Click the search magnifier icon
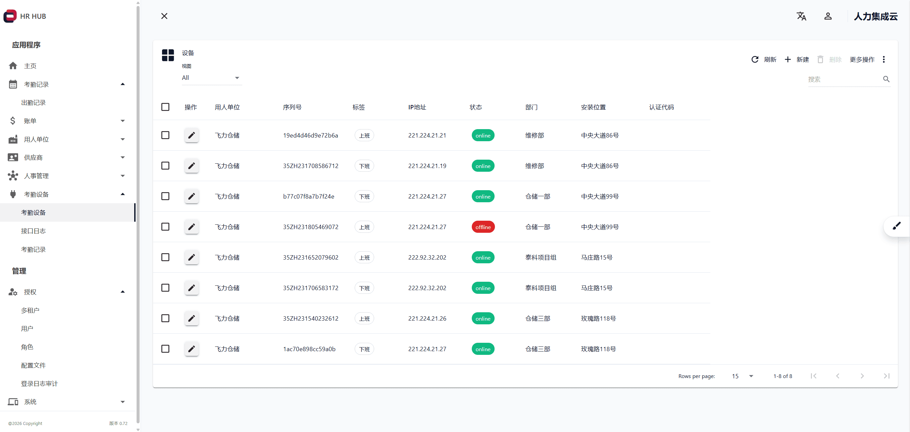 [x=886, y=79]
